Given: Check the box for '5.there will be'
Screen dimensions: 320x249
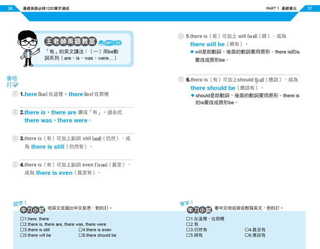Looking at the screenshot, I should pos(22,235).
